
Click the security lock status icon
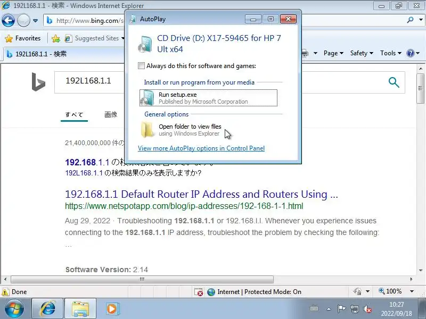coord(357,291)
